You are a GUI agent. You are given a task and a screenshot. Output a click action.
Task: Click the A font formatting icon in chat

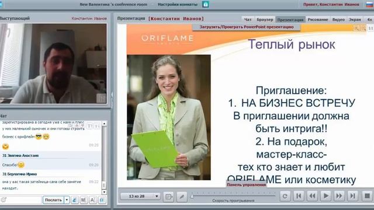[x=93, y=200]
